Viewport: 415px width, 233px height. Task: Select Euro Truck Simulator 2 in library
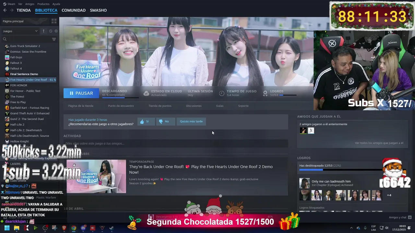[25, 46]
